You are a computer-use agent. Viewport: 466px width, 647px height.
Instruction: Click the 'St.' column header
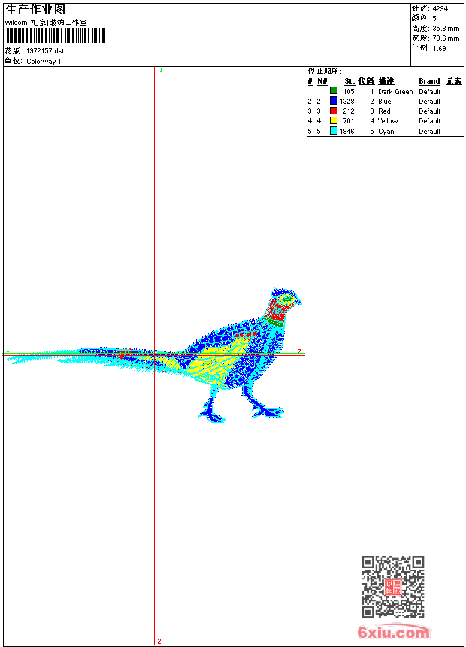click(349, 81)
